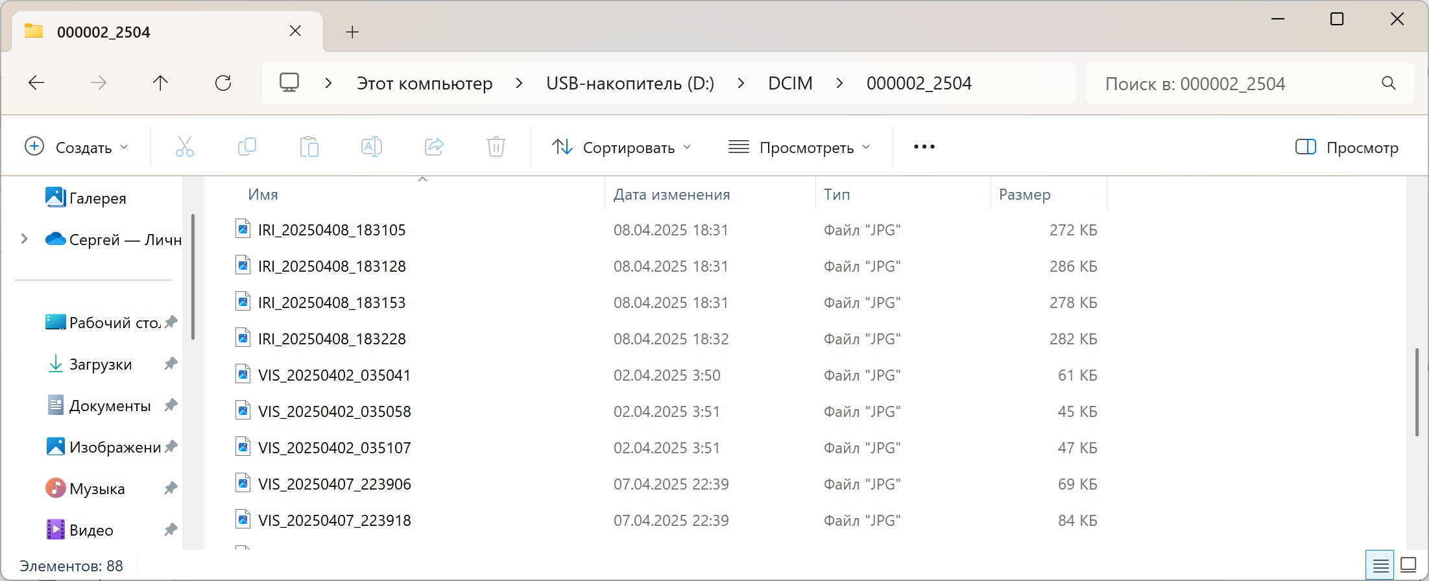Open the Создать dropdown menu
1429x581 pixels.
coord(77,148)
